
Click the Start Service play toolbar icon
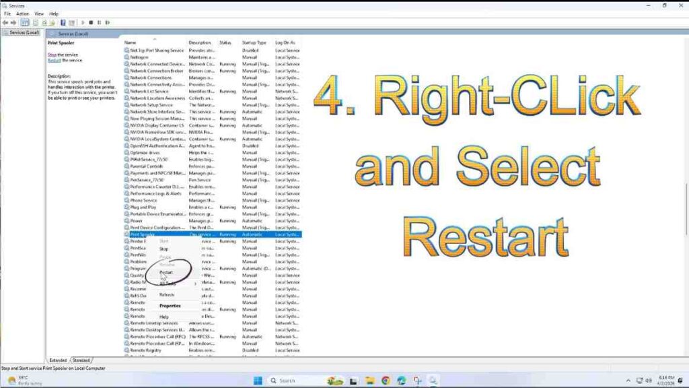83,22
